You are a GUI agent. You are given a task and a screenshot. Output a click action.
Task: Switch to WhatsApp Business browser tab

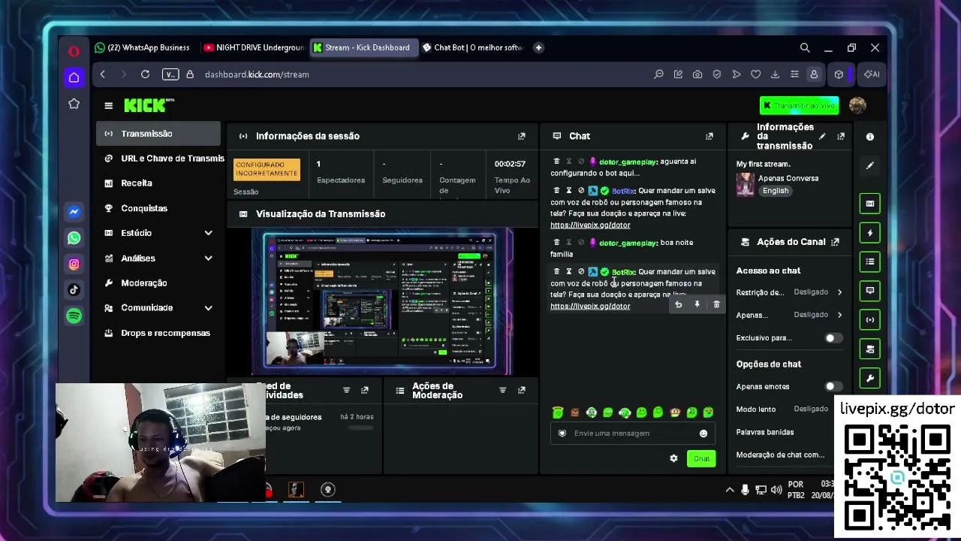coord(143,47)
